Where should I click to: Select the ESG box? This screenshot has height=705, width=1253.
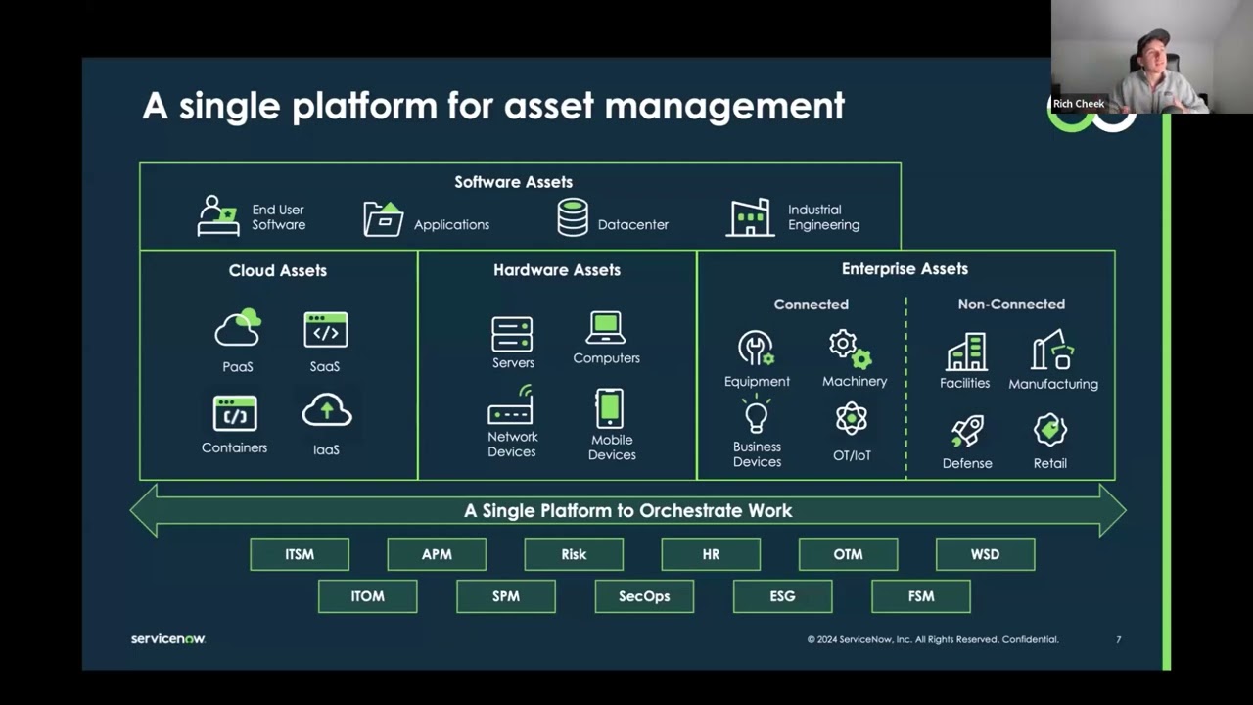[x=782, y=596]
